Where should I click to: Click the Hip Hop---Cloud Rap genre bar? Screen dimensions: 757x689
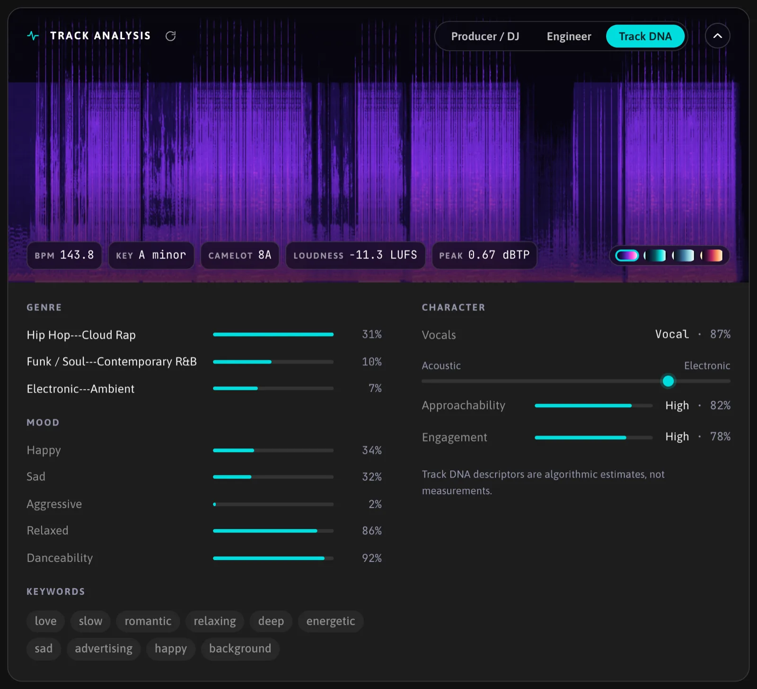(273, 334)
